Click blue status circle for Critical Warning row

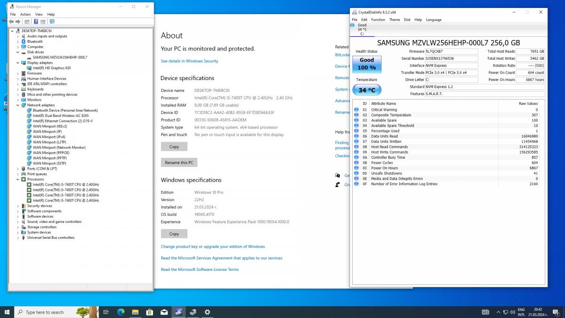(x=356, y=110)
